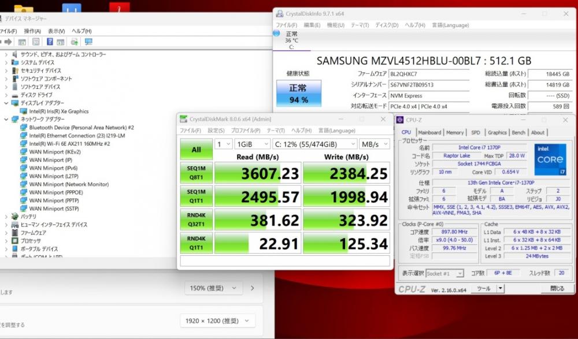Open the ツール dropdown arrow in CPU-Z

point(500,289)
